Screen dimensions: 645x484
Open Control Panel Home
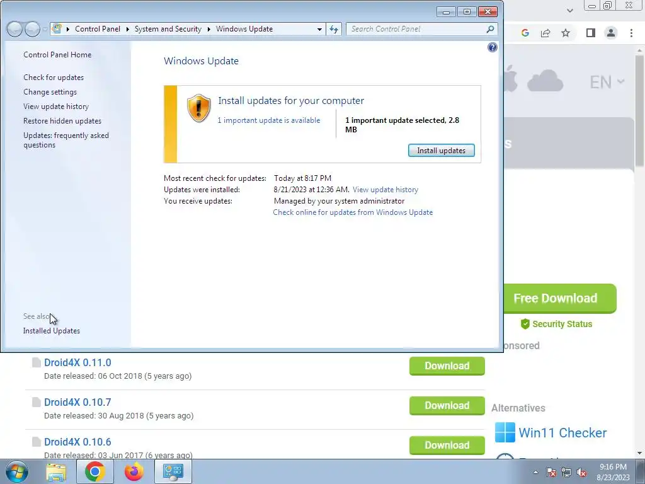click(57, 55)
